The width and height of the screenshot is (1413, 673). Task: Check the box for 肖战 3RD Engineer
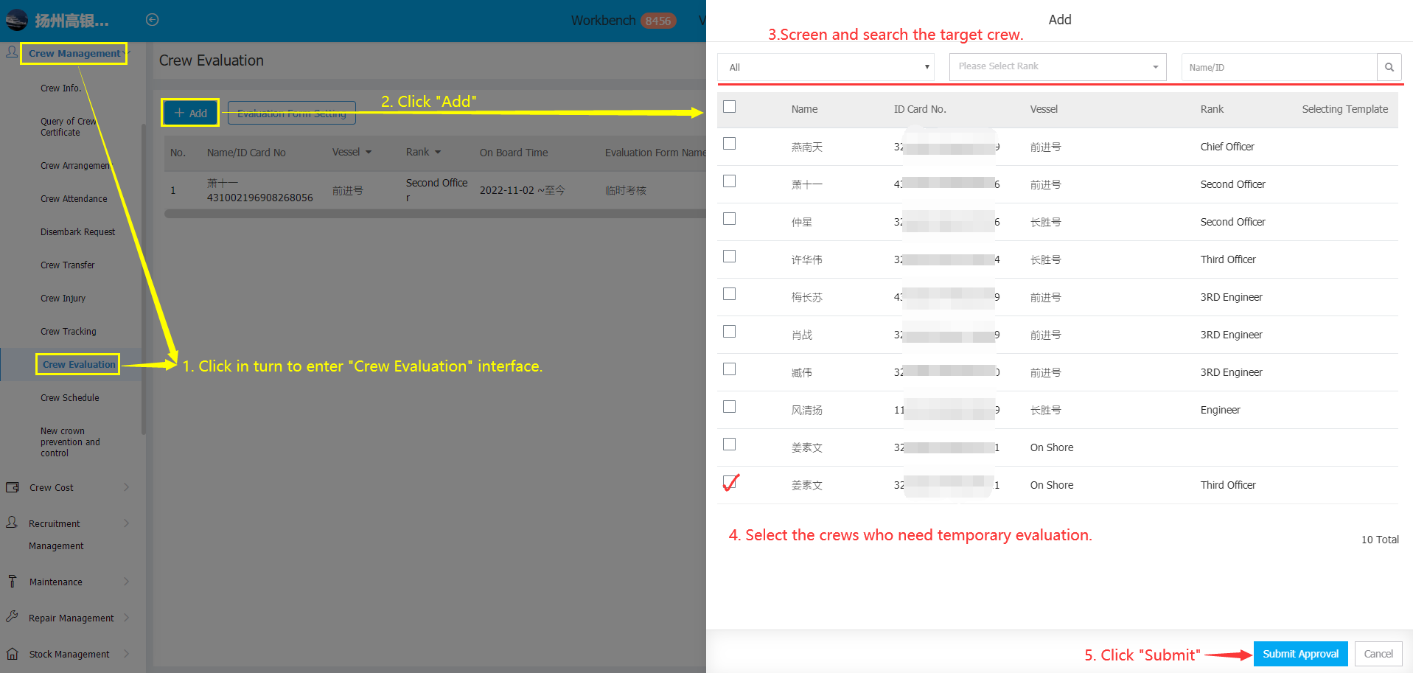pyautogui.click(x=730, y=332)
